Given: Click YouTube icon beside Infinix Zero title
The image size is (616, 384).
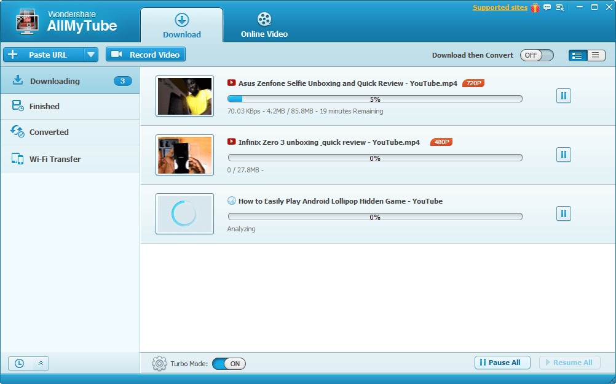Looking at the screenshot, I should coord(231,142).
